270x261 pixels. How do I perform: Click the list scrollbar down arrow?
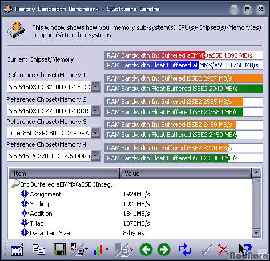(x=256, y=233)
